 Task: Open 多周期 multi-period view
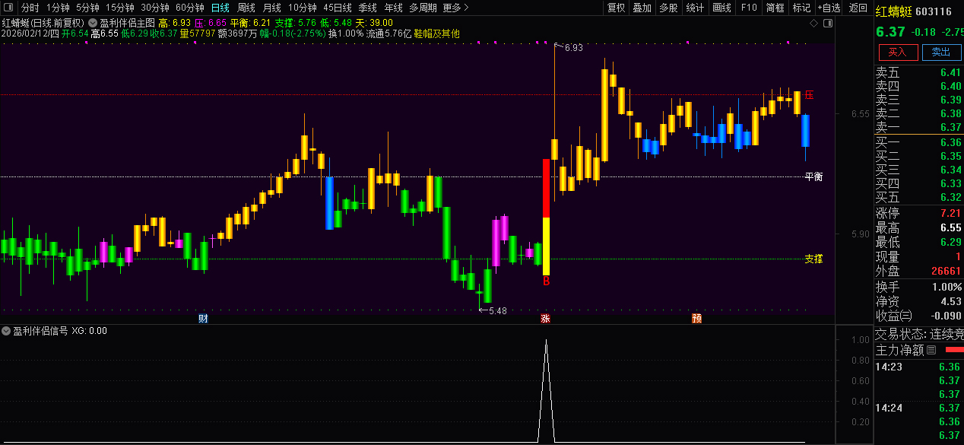(423, 8)
